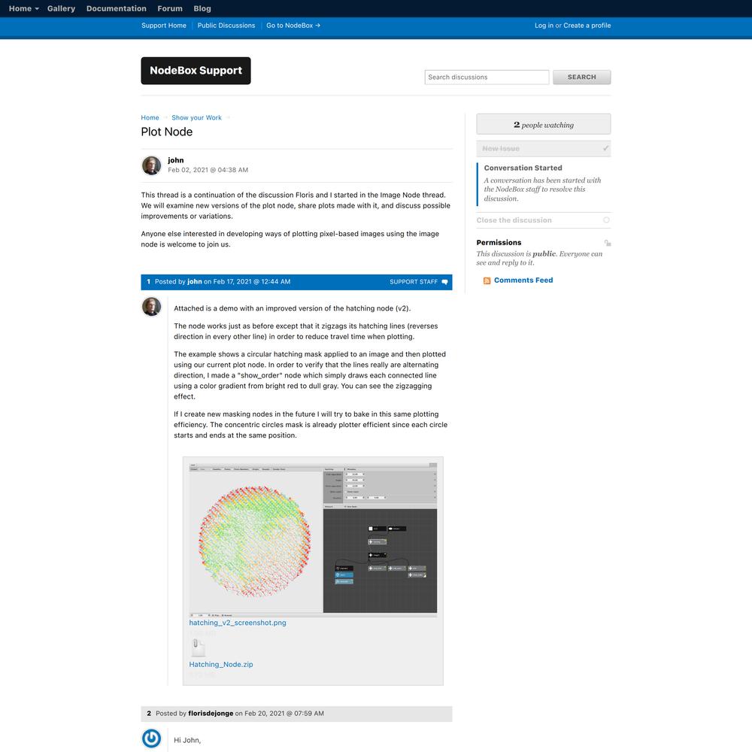Click the Permissions lock icon
The image size is (752, 752).
tap(607, 243)
